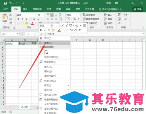Click mini toolbar Format Painter brush
The width and height of the screenshot is (146, 114).
coord(79,30)
